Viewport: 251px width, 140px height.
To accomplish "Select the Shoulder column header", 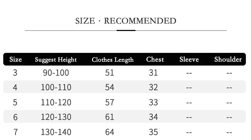I will tap(228, 59).
